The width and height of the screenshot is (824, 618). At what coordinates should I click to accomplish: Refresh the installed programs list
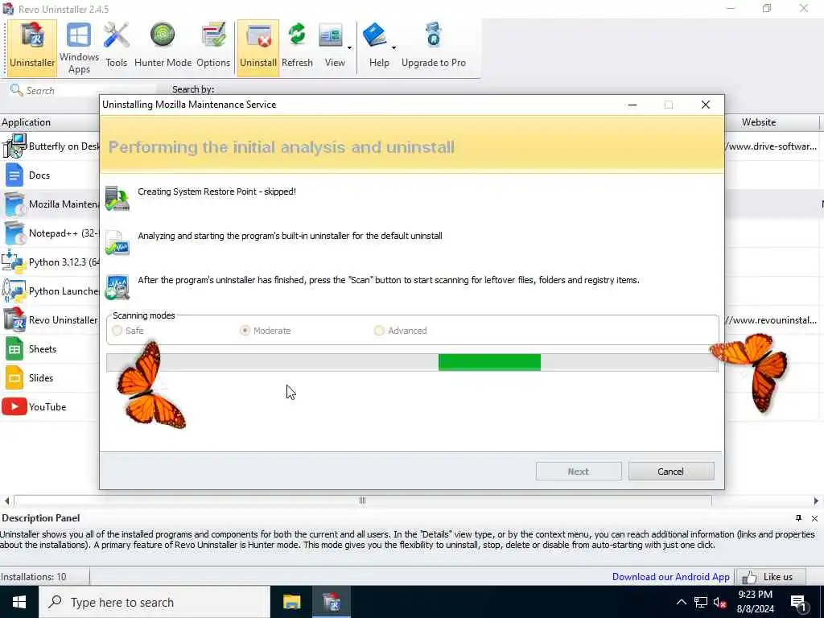[x=297, y=47]
